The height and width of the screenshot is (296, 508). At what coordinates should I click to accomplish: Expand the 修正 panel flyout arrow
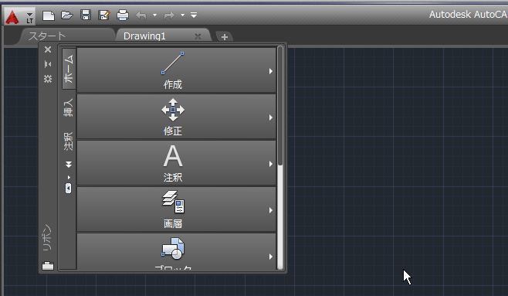coord(270,117)
